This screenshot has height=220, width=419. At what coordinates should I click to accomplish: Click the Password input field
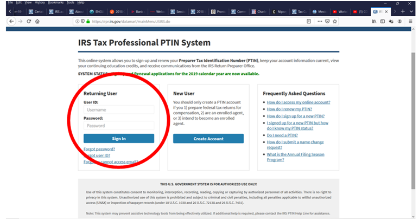[x=119, y=126]
